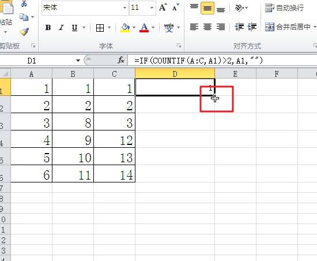
Task: Click the Format Painter brush icon
Action: 24,32
